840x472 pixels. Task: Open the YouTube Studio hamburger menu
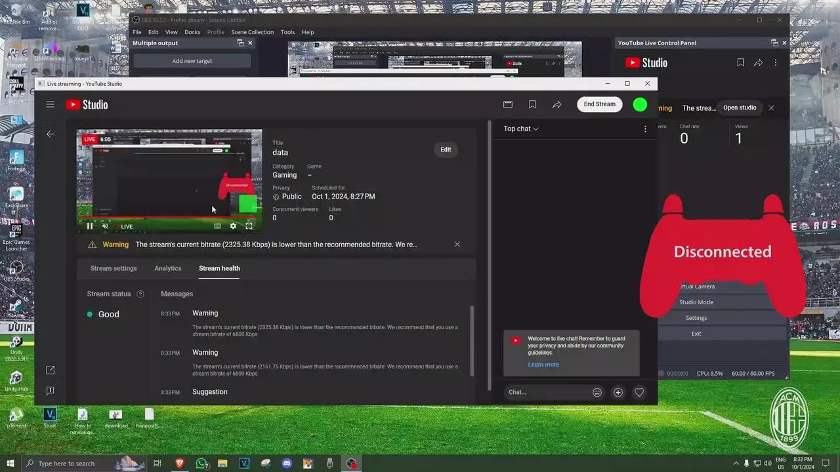[50, 104]
